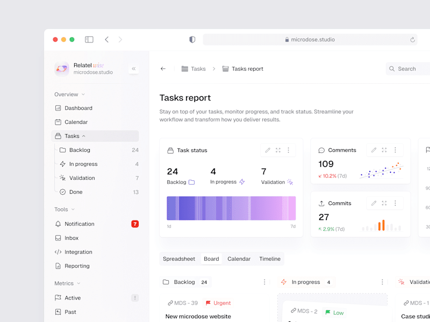Click the Comments scatter chart
Image resolution: width=430 pixels, height=322 pixels.
382,171
